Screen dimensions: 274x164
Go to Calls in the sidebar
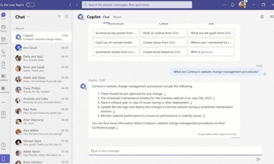(x=3, y=52)
